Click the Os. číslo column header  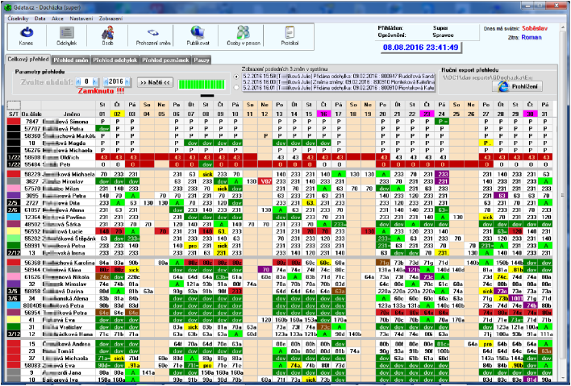31,114
